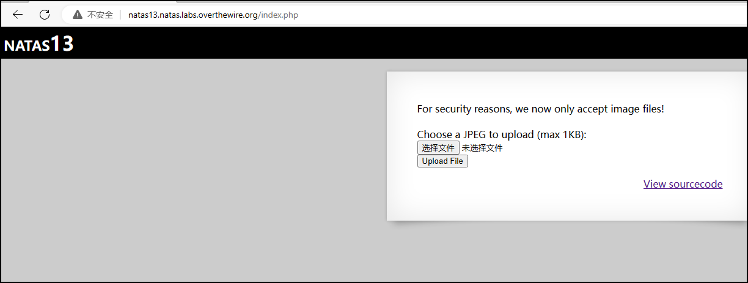Click the 'image files!' words in notice
The image size is (748, 283).
pyautogui.click(x=637, y=109)
